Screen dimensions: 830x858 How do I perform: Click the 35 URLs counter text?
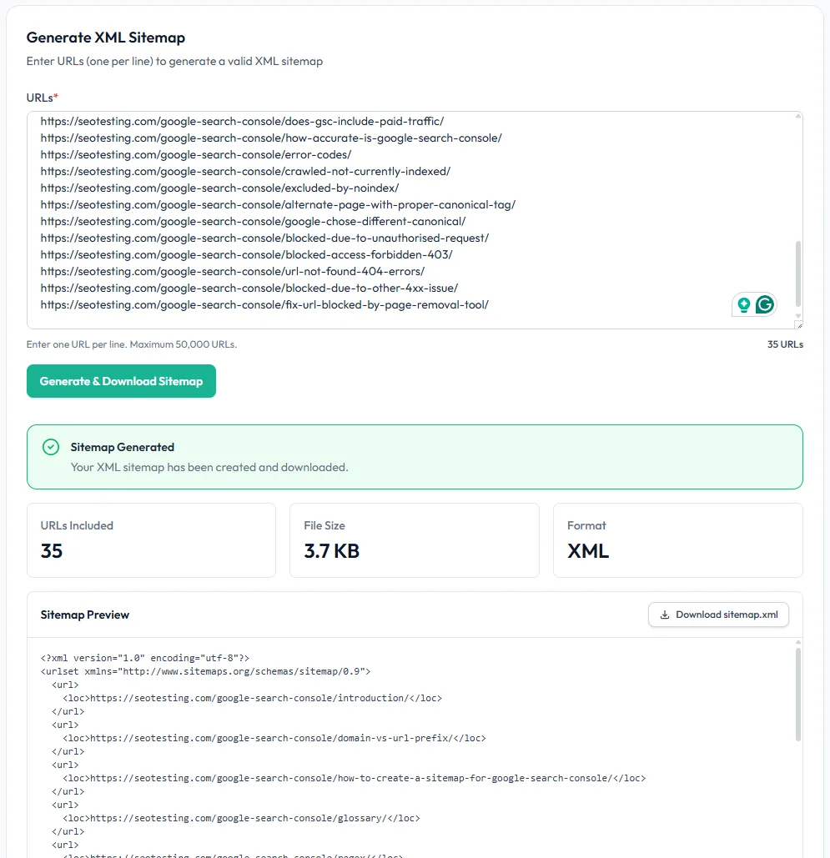[x=785, y=344]
